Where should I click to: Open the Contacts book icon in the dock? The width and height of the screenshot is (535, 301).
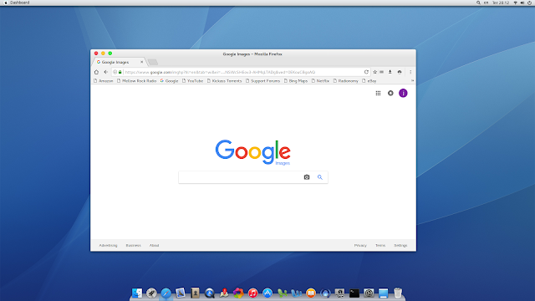(x=195, y=293)
